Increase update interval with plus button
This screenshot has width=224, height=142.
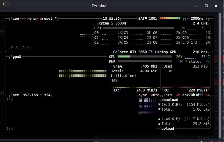[207, 19]
